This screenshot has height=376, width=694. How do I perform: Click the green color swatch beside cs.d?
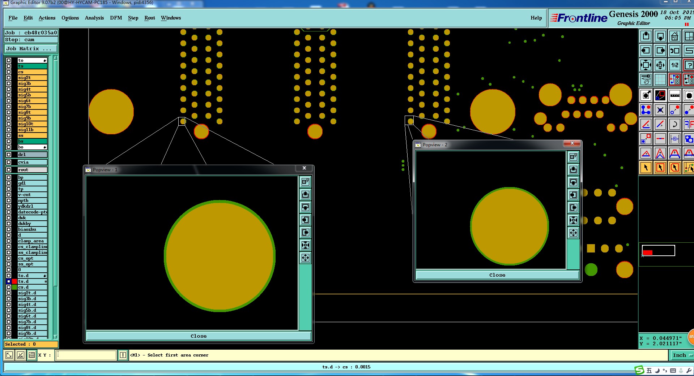14,287
